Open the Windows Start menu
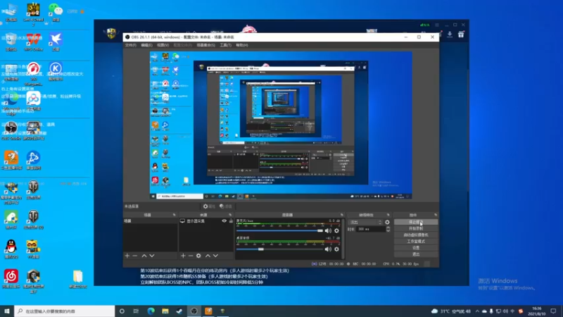 click(x=7, y=311)
